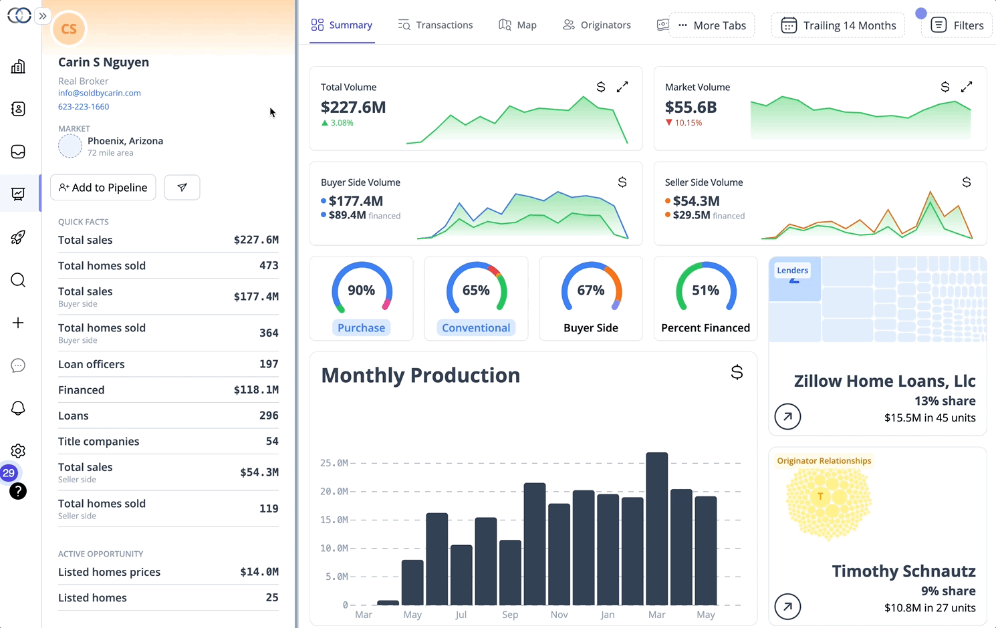Screen dimensions: 996x628
Task: Click Add to Pipeline
Action: 103,188
